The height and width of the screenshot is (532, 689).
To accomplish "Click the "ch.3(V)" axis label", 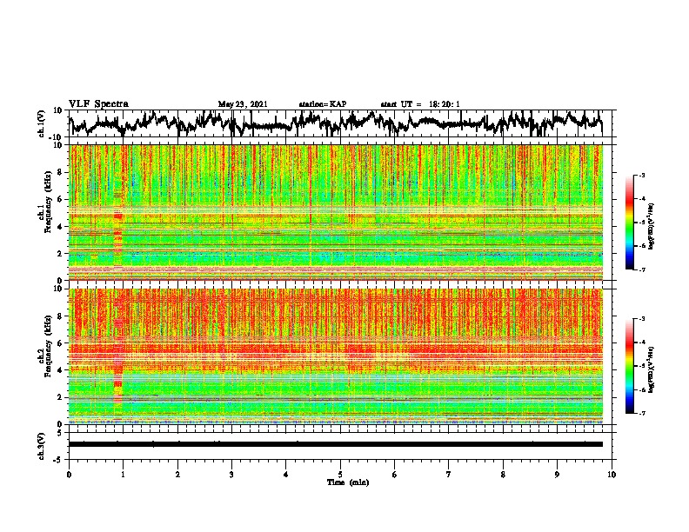I will [x=42, y=446].
